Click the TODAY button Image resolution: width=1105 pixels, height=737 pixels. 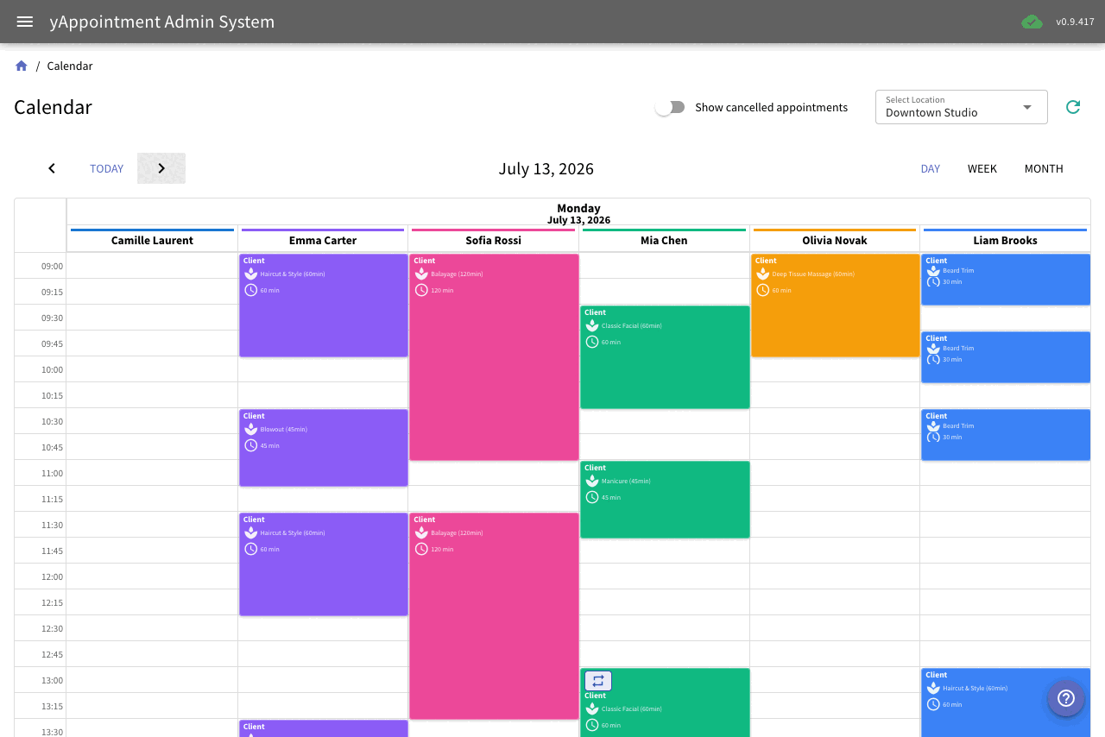pyautogui.click(x=107, y=168)
